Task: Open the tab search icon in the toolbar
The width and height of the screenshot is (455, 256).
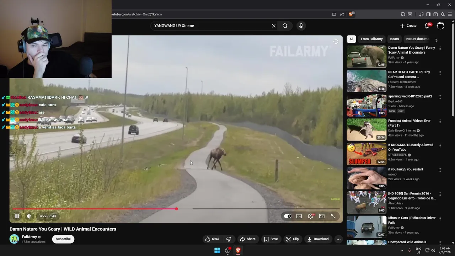Action: point(410,14)
